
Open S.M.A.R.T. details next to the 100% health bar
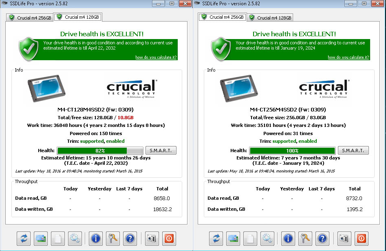pyautogui.click(x=353, y=150)
